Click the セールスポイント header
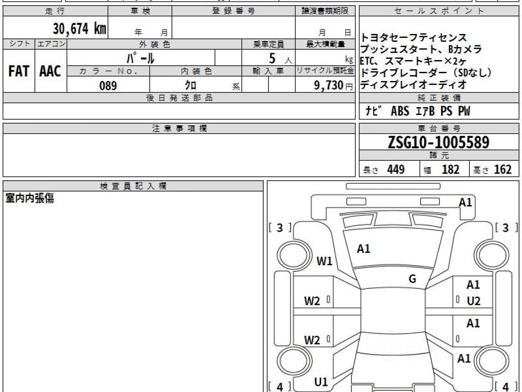Screen dimensions: 522x392 tap(439, 11)
